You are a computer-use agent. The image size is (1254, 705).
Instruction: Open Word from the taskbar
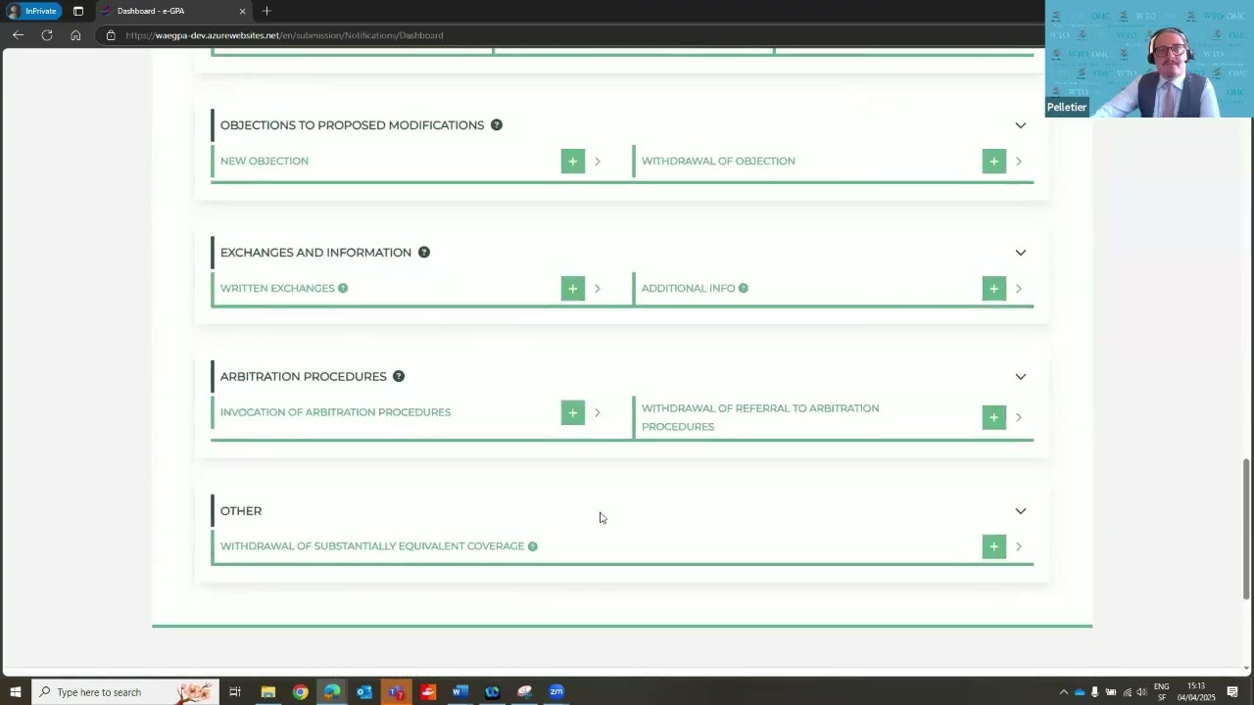(460, 692)
